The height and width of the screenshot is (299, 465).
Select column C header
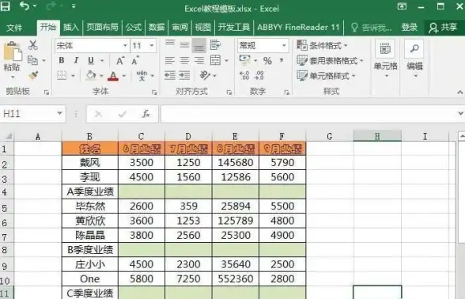[x=141, y=136]
